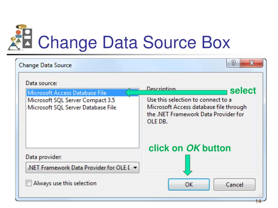This screenshot has width=278, height=208.
Task: Select Microsoft SQL Server Compact 3.5
Action: pyautogui.click(x=71, y=100)
